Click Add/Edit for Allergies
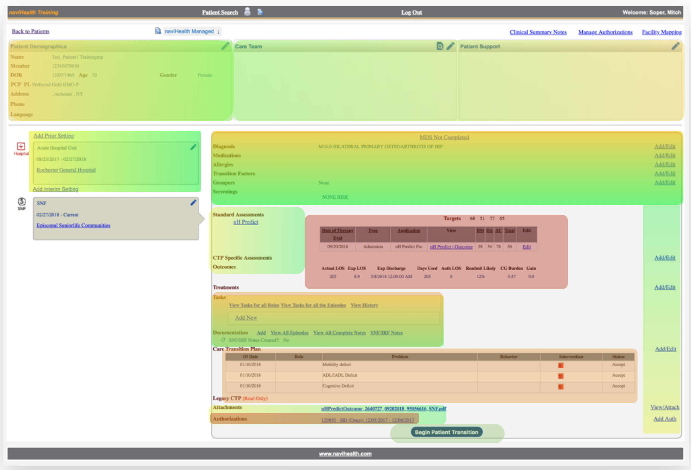Viewport: 691px width, 470px height. [664, 165]
